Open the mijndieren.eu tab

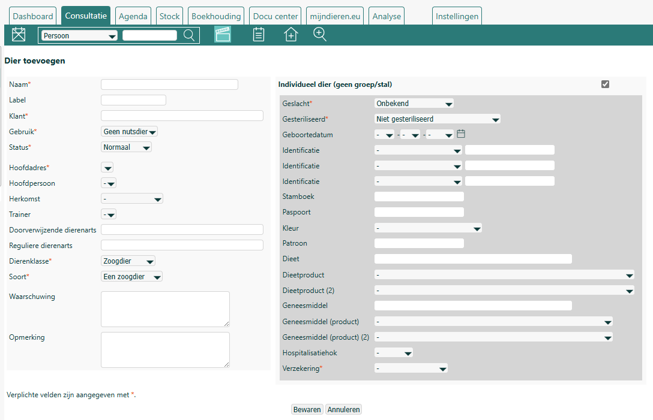pyautogui.click(x=335, y=16)
